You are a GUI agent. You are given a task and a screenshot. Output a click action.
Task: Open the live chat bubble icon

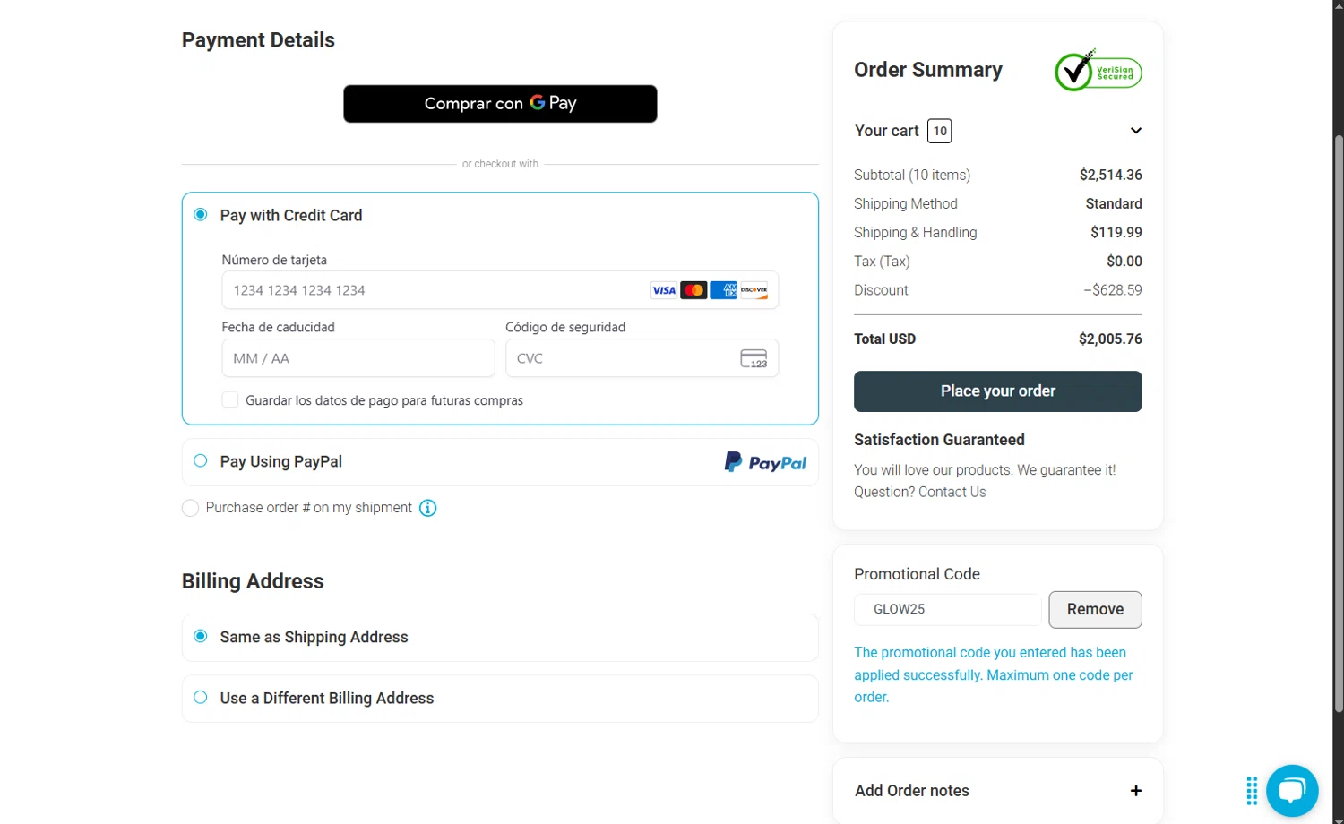coord(1292,790)
